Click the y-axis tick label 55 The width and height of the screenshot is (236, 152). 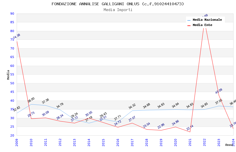coord(12,74)
